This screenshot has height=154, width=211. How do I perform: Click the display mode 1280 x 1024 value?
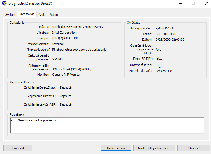pos(72,69)
